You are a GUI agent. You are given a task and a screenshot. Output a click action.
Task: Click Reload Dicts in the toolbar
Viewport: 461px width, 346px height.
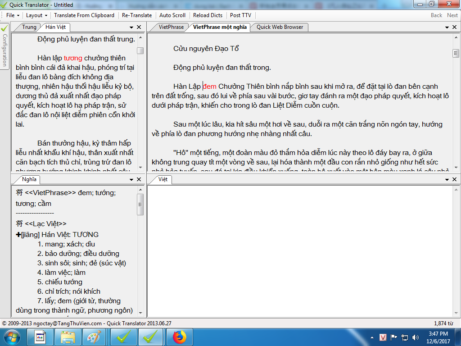pyautogui.click(x=208, y=15)
